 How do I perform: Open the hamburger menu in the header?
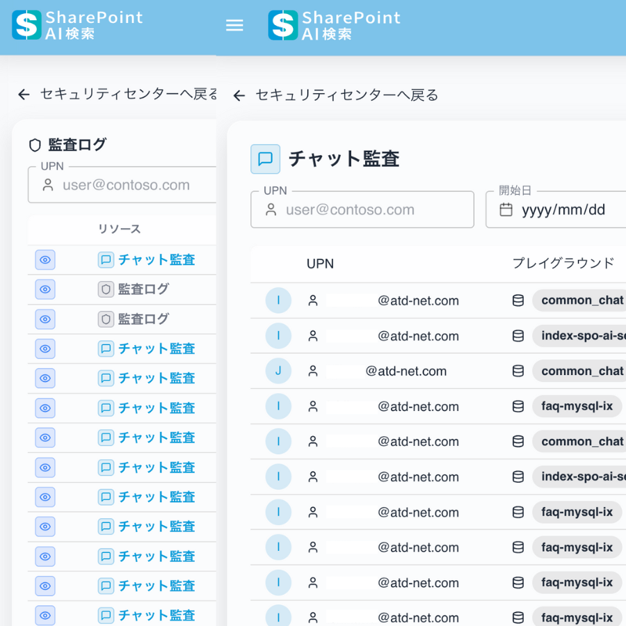pos(234,25)
